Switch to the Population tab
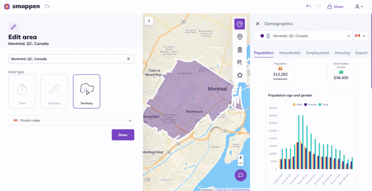Viewport: 372px width, 191px height. pyautogui.click(x=264, y=53)
